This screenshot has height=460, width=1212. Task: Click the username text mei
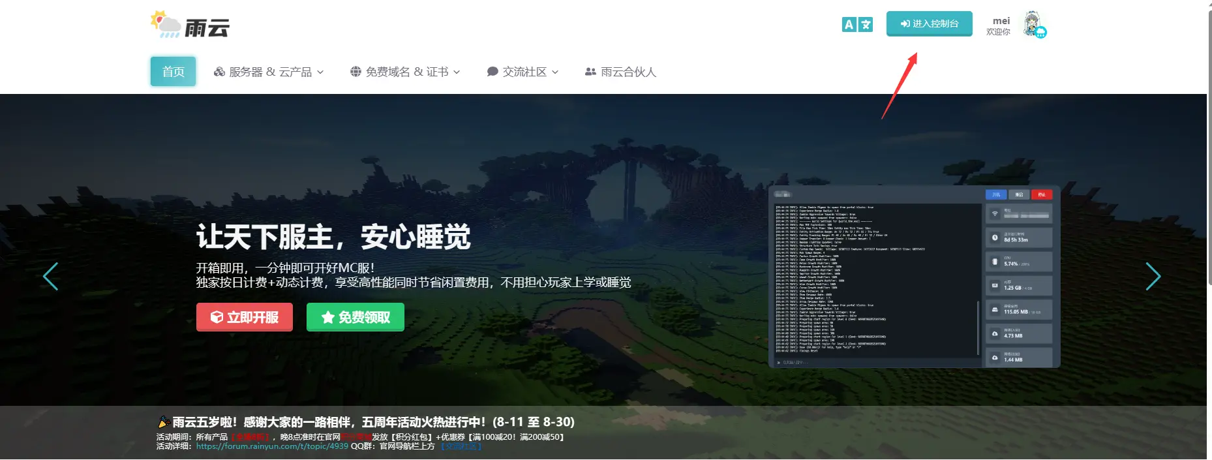pyautogui.click(x=1001, y=21)
